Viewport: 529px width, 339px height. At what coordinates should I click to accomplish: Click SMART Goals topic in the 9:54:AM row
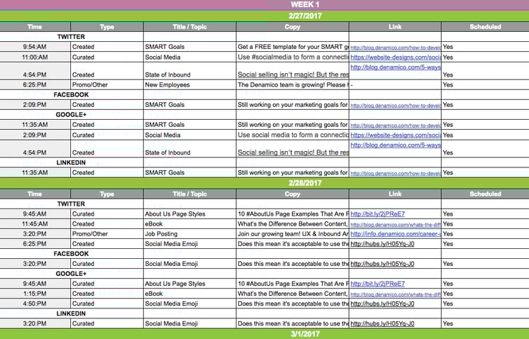click(x=189, y=47)
